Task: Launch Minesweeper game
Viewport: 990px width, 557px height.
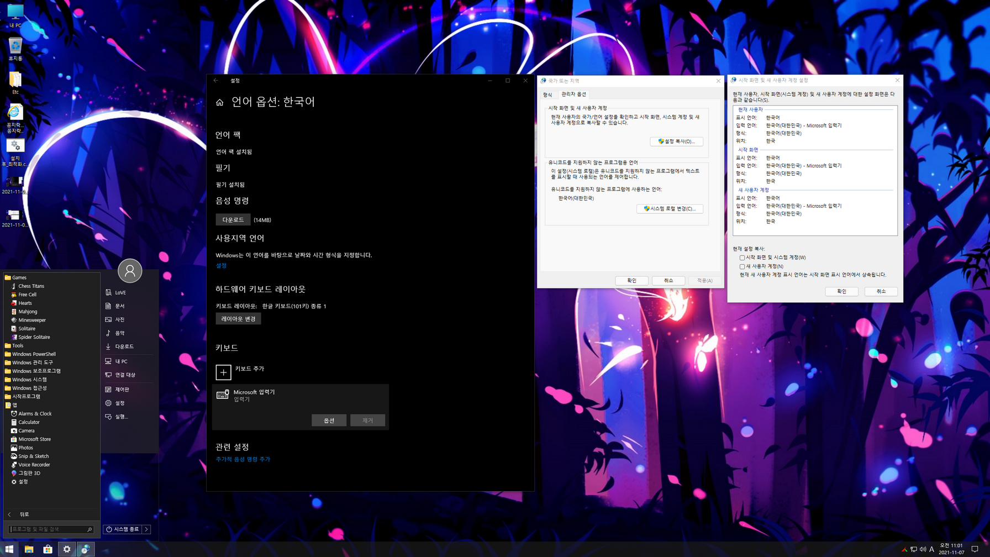Action: [x=32, y=320]
